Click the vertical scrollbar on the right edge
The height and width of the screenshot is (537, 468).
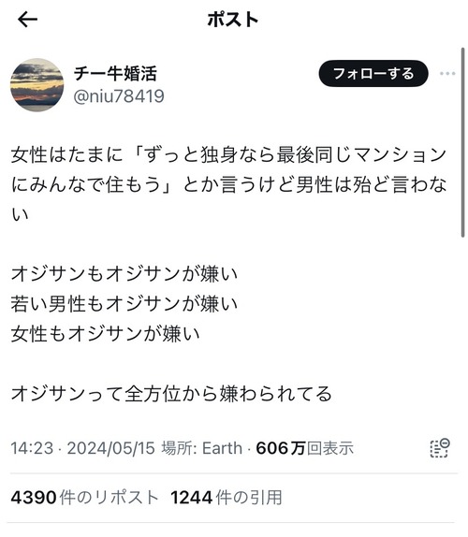click(462, 142)
